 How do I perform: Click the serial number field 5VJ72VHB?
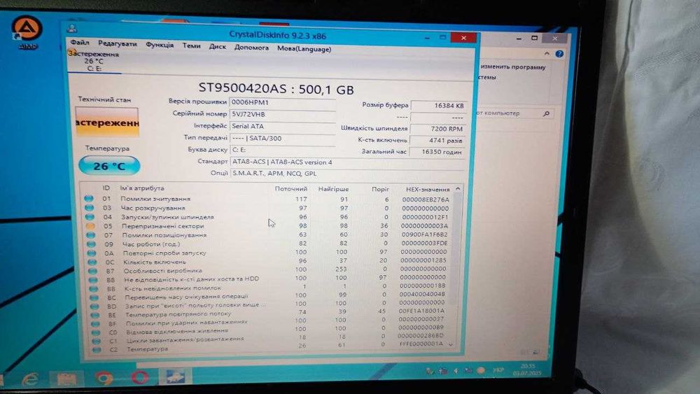pyautogui.click(x=282, y=114)
